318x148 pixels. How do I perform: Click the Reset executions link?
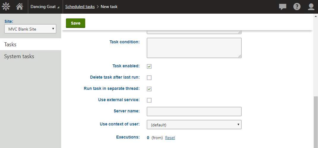[170, 138]
